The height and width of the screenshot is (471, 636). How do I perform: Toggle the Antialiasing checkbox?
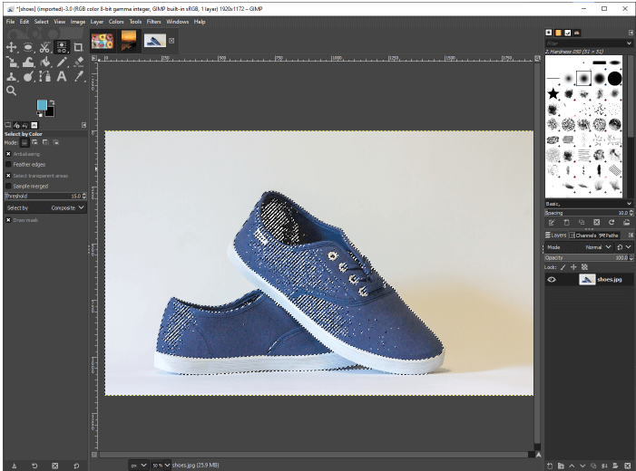[8, 154]
